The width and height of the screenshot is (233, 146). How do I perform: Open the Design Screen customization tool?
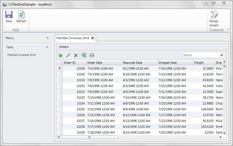coord(214,19)
